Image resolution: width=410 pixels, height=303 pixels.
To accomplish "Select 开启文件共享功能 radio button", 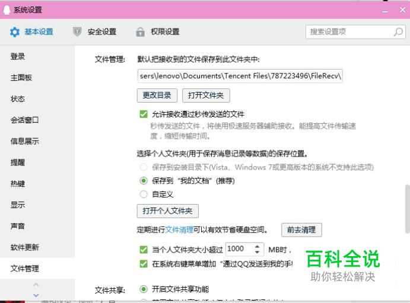I will click(x=144, y=289).
